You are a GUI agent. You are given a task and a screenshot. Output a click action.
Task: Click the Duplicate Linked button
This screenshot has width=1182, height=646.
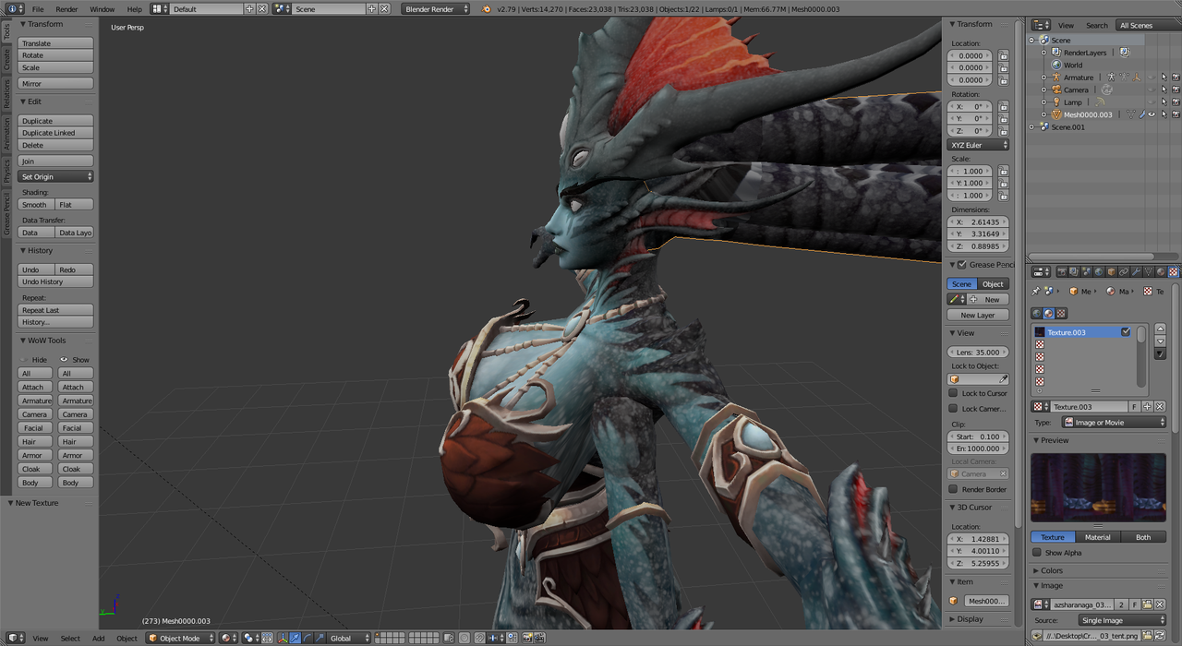(x=56, y=133)
